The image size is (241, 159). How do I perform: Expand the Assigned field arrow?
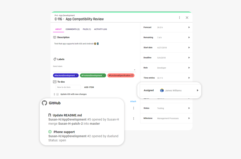coord(198,91)
